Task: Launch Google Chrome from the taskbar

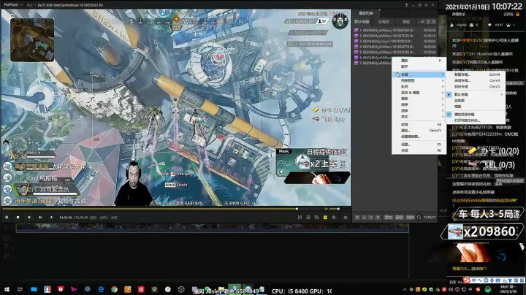Action: tap(115, 289)
